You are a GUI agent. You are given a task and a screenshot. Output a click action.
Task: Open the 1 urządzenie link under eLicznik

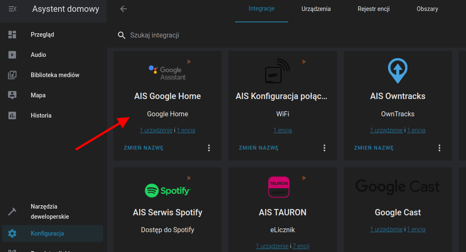272,246
